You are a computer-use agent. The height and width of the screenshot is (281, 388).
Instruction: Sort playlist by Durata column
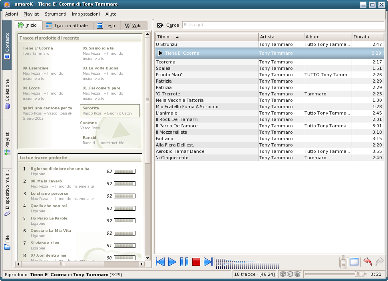(x=368, y=37)
